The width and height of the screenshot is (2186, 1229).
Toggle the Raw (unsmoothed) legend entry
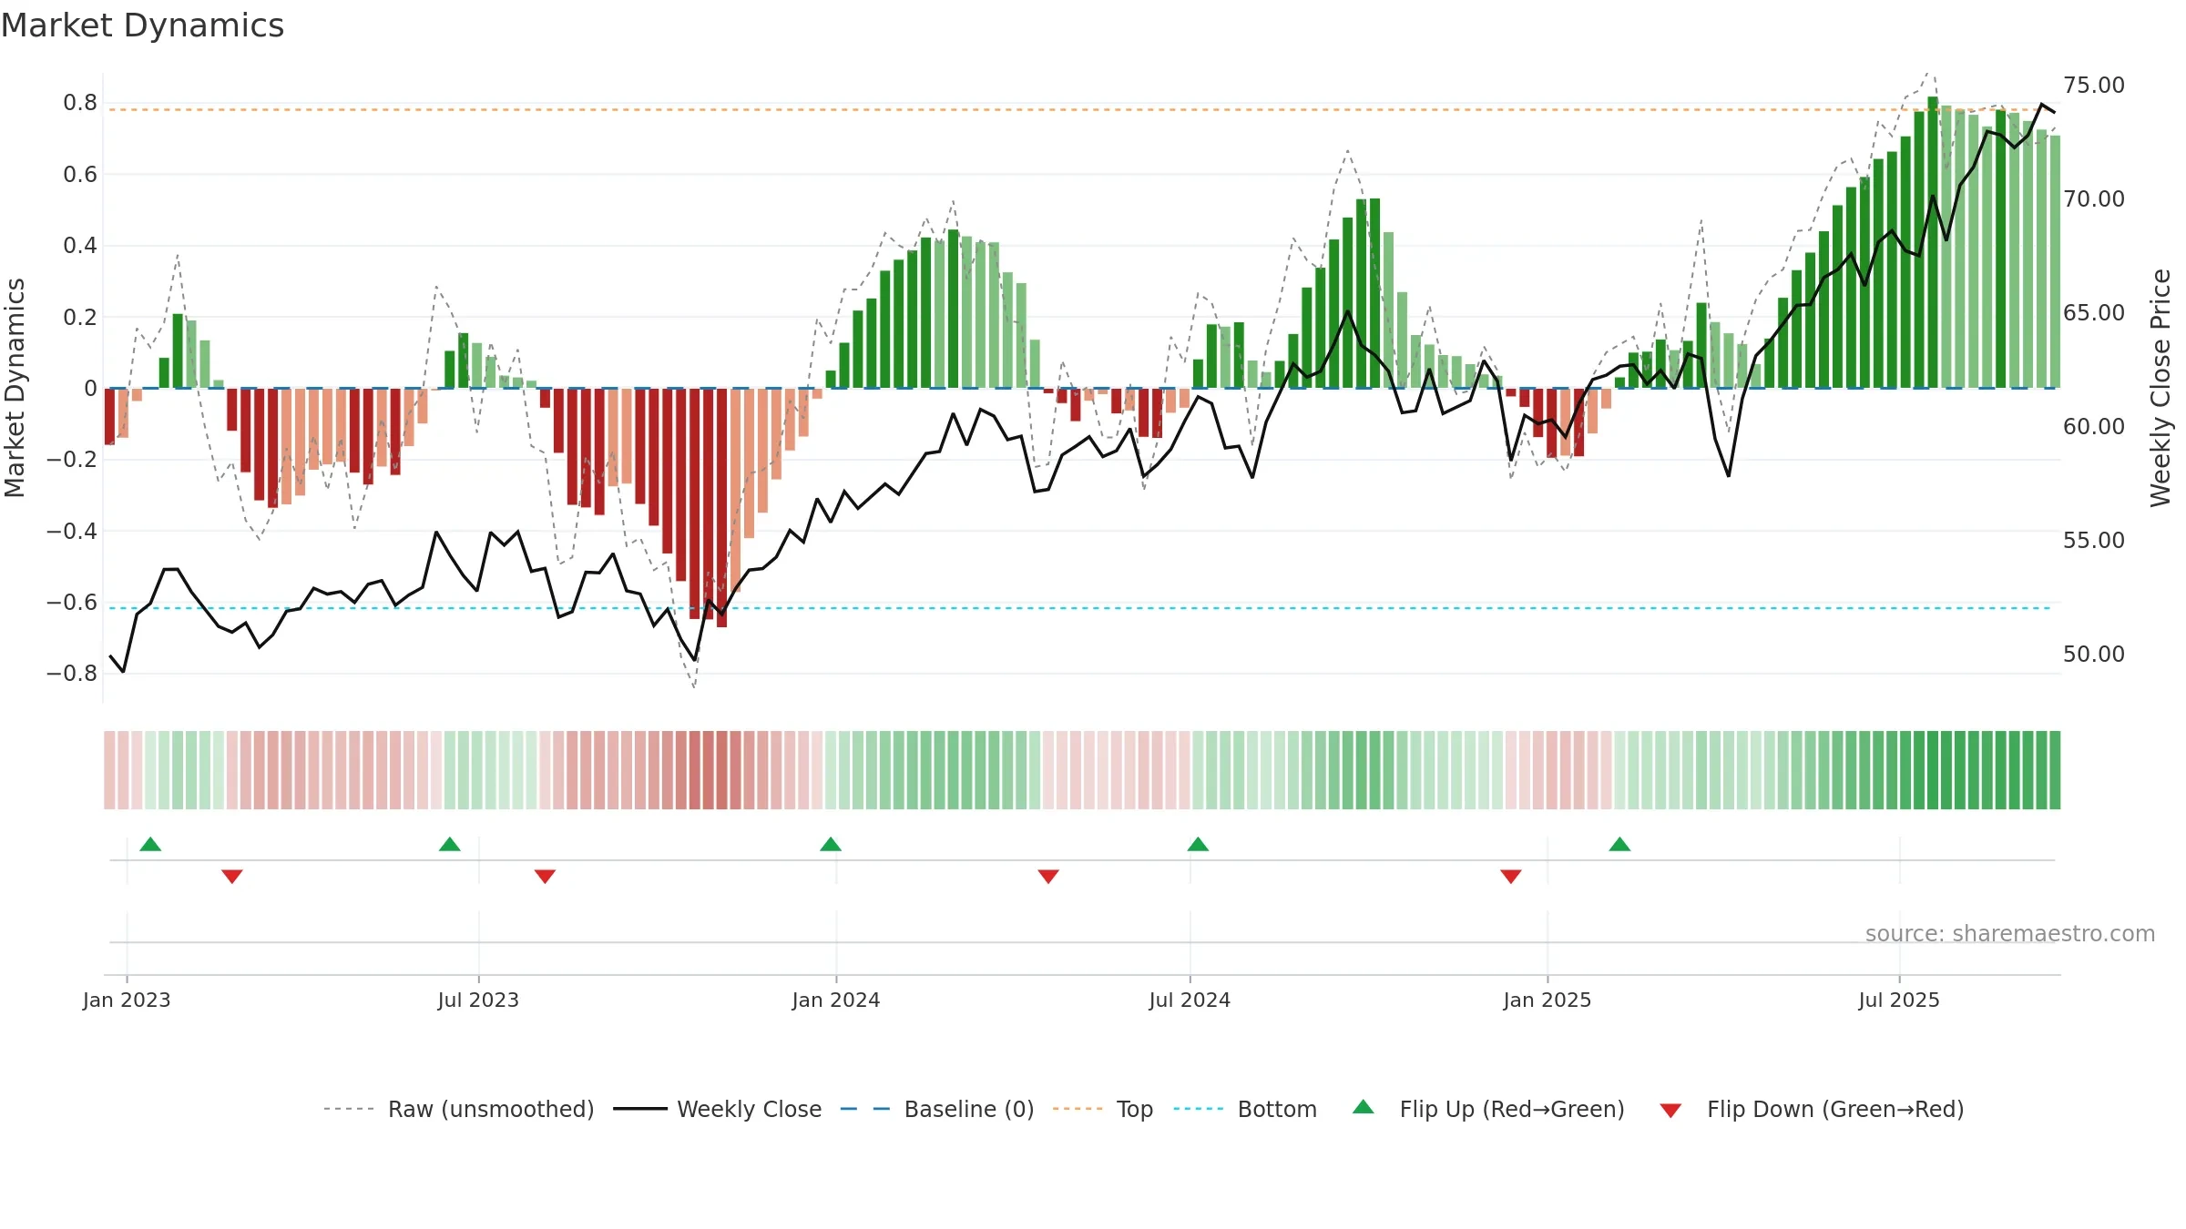point(458,1109)
